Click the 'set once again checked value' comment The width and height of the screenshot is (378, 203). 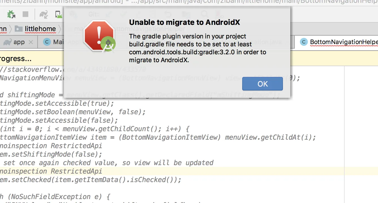click(x=108, y=163)
